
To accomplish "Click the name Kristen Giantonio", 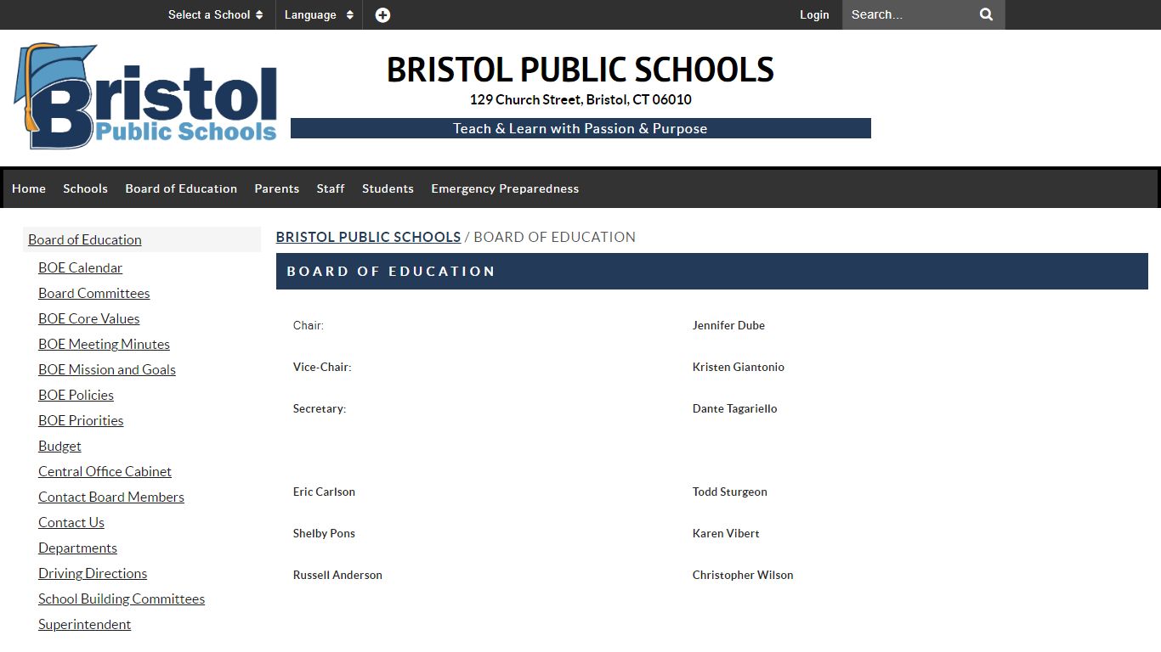I will (739, 367).
